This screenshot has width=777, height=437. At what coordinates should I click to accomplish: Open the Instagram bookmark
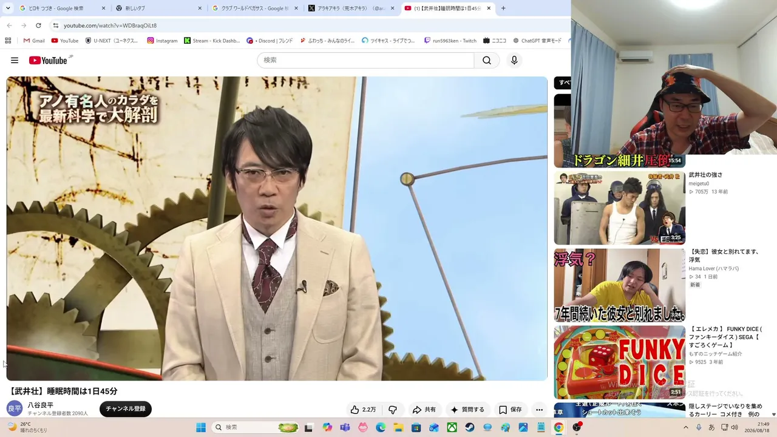click(162, 41)
